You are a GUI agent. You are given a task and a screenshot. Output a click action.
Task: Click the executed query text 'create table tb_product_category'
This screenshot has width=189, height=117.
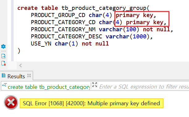point(48,87)
